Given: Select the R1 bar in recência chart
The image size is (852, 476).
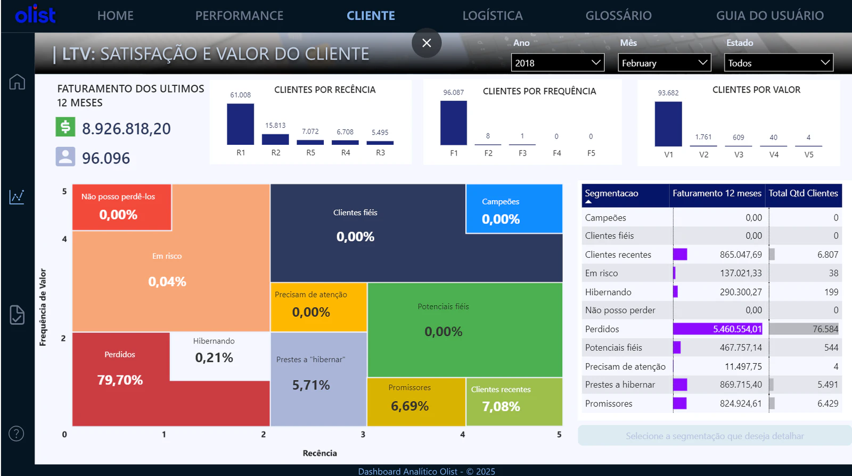Looking at the screenshot, I should [x=241, y=124].
